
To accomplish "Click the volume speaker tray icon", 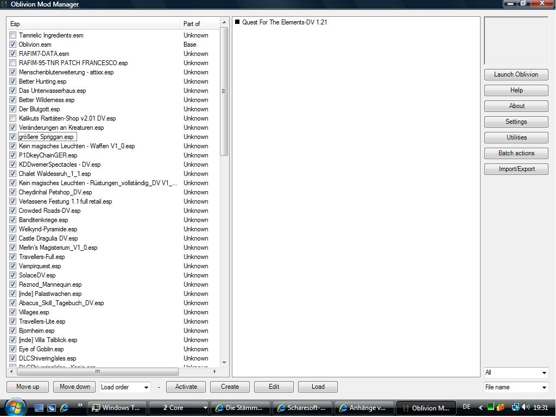I will point(526,407).
